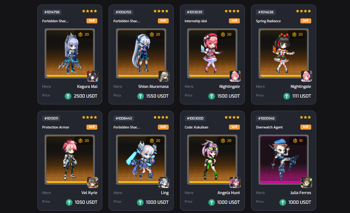This screenshot has width=350, height=213.
Task: Click the battle count 10 icon on Overwatch Agent
Action: tap(294, 141)
